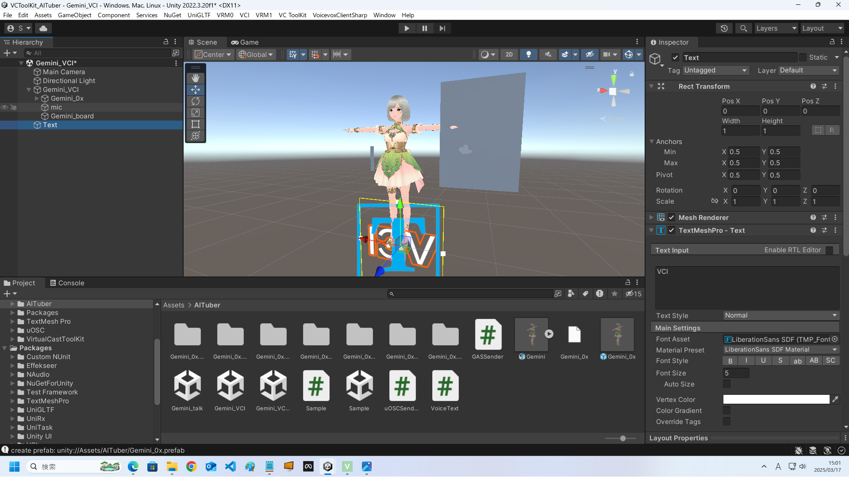The height and width of the screenshot is (477, 849).
Task: Click the Step frame button
Action: tap(442, 28)
